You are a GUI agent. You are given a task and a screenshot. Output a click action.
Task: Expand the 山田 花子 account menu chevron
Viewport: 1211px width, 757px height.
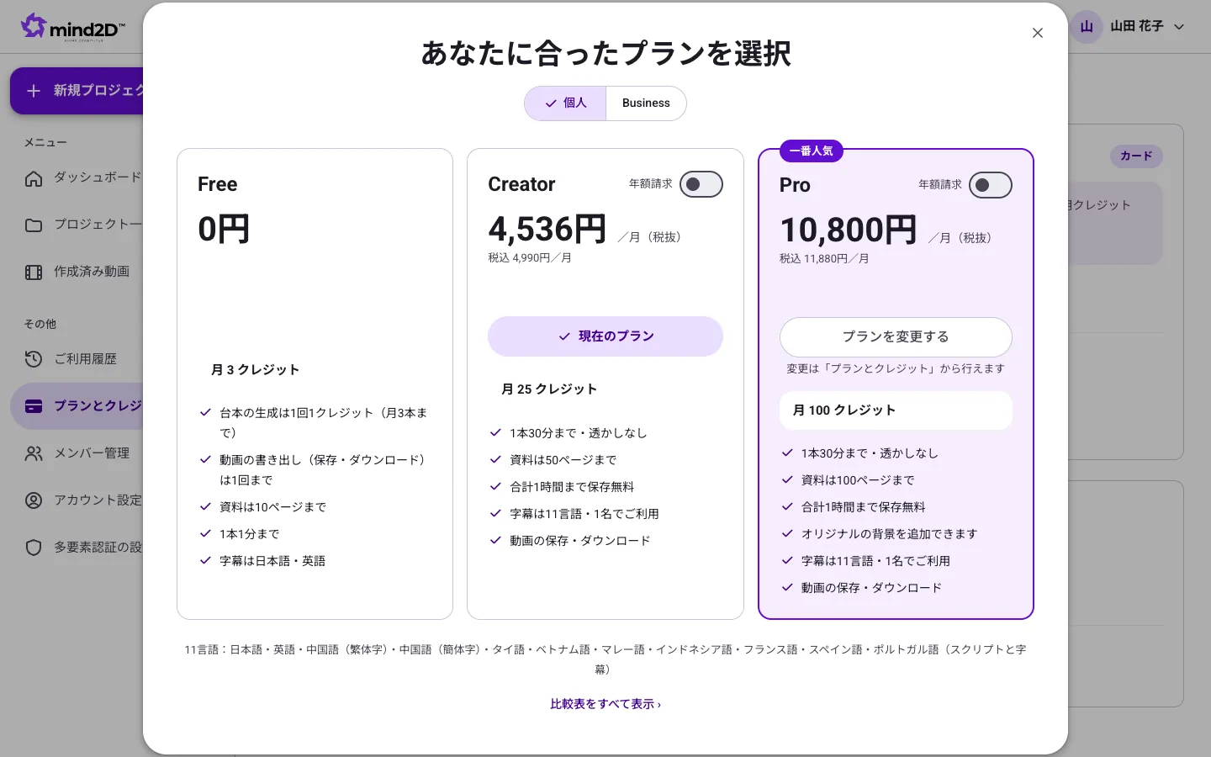click(1179, 27)
